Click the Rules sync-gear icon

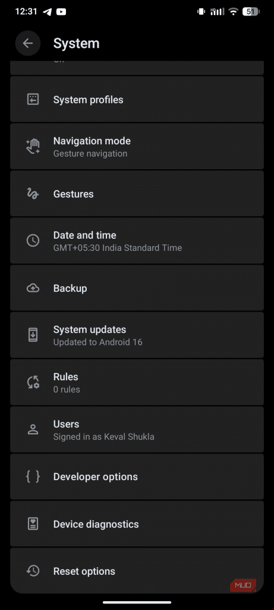coord(33,382)
